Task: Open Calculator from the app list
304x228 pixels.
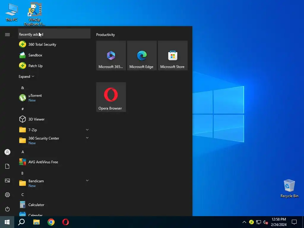Action: point(54,205)
